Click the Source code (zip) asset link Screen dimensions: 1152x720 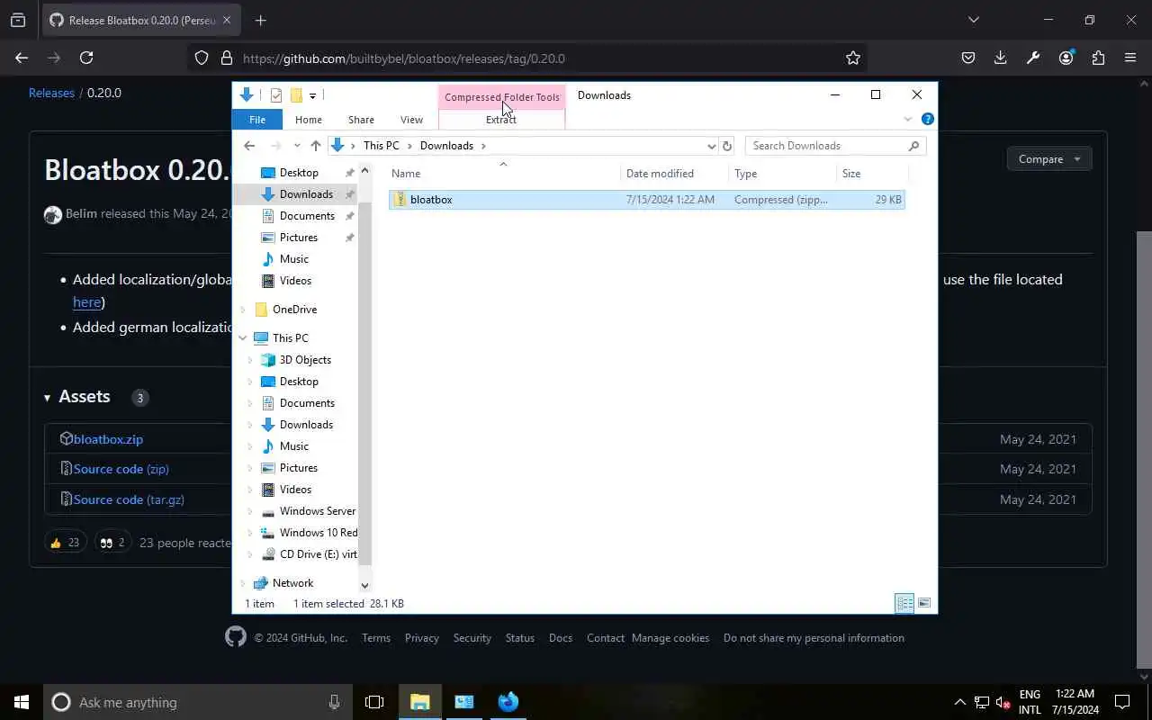click(x=121, y=469)
